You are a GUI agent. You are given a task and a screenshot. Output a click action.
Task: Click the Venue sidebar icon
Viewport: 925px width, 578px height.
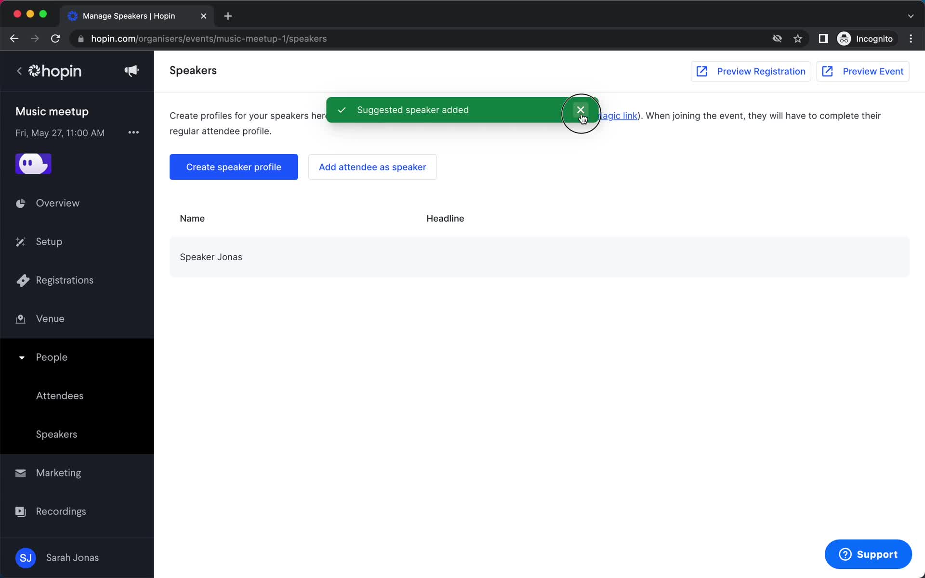pos(20,318)
